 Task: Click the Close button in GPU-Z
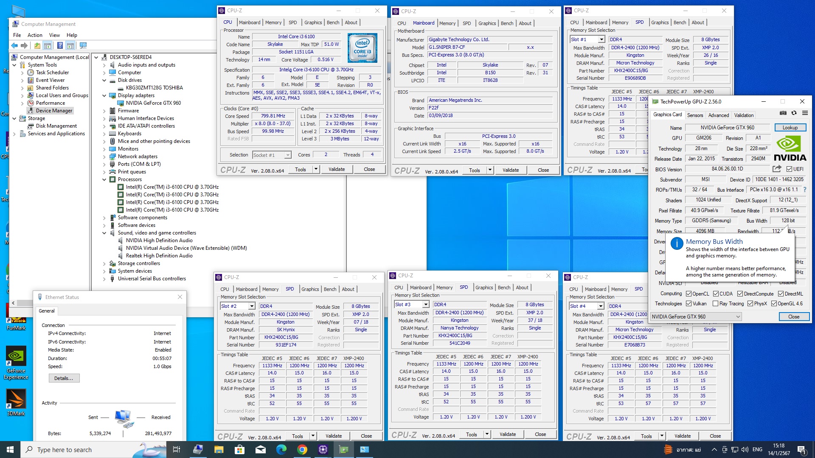pos(794,317)
